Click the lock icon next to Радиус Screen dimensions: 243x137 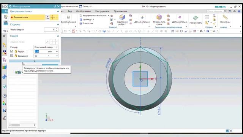16,51
